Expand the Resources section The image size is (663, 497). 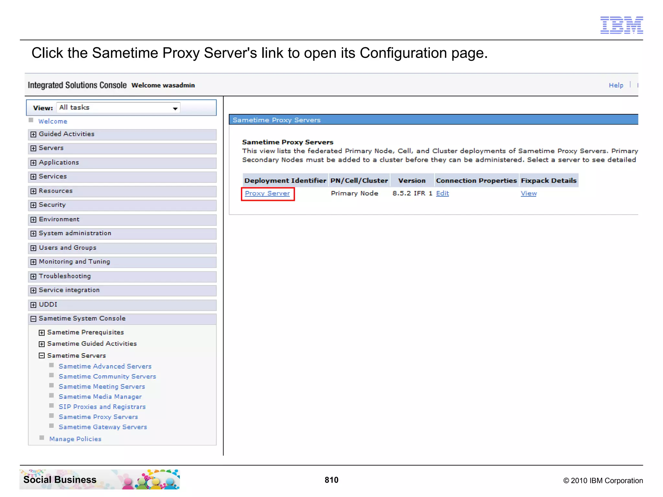tap(33, 191)
